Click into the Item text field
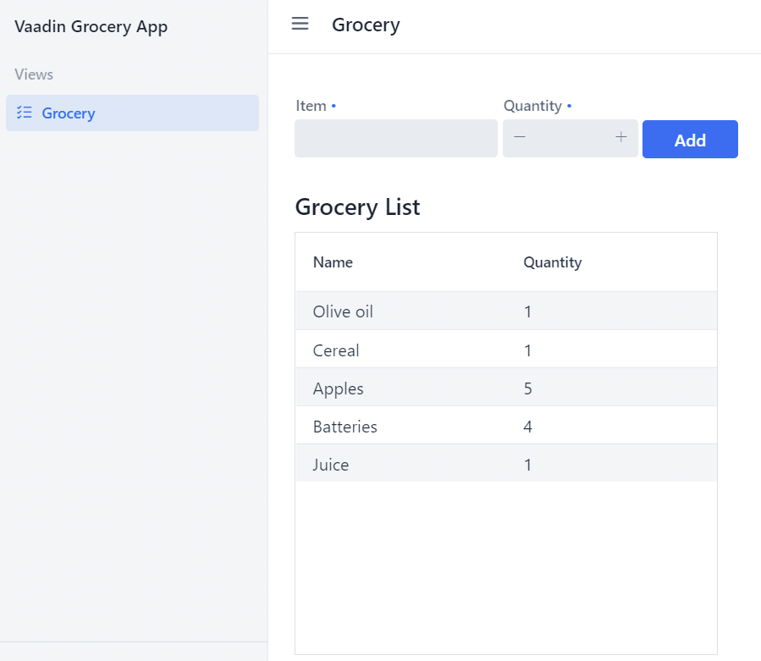 click(395, 139)
